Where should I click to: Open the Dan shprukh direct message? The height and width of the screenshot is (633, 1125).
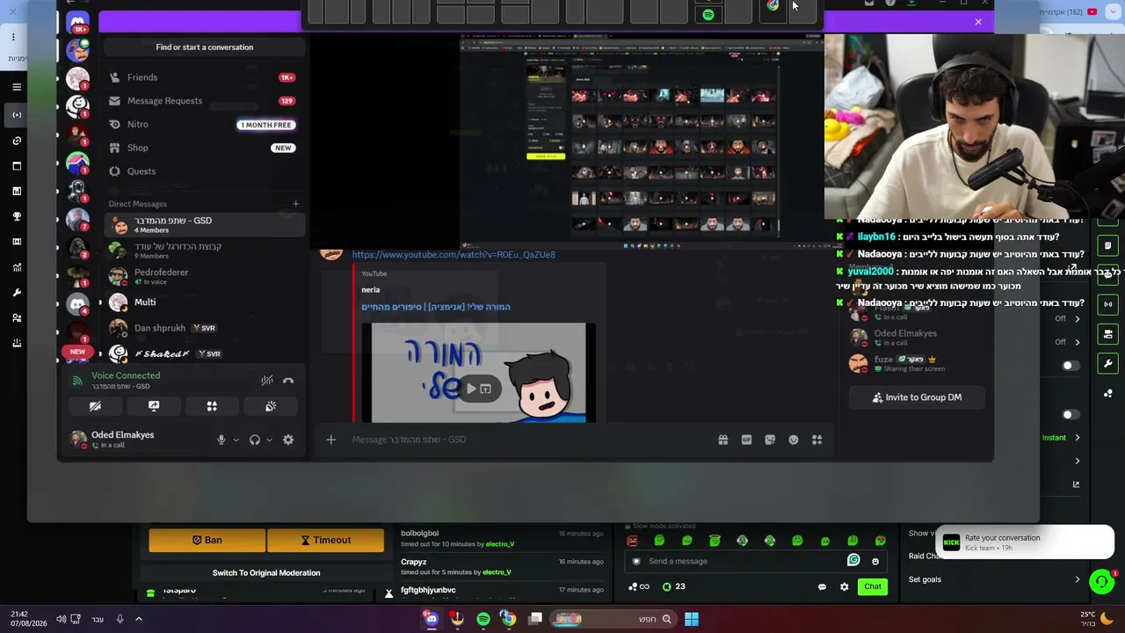point(204,328)
